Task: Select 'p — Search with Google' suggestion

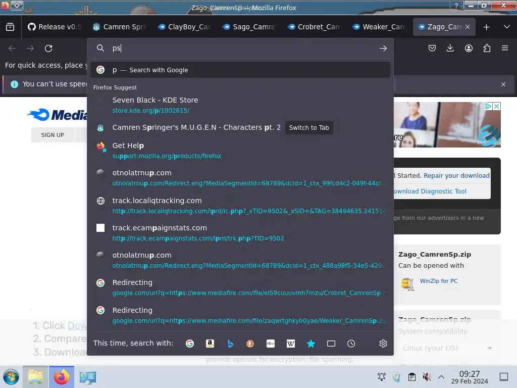Action: pos(240,70)
